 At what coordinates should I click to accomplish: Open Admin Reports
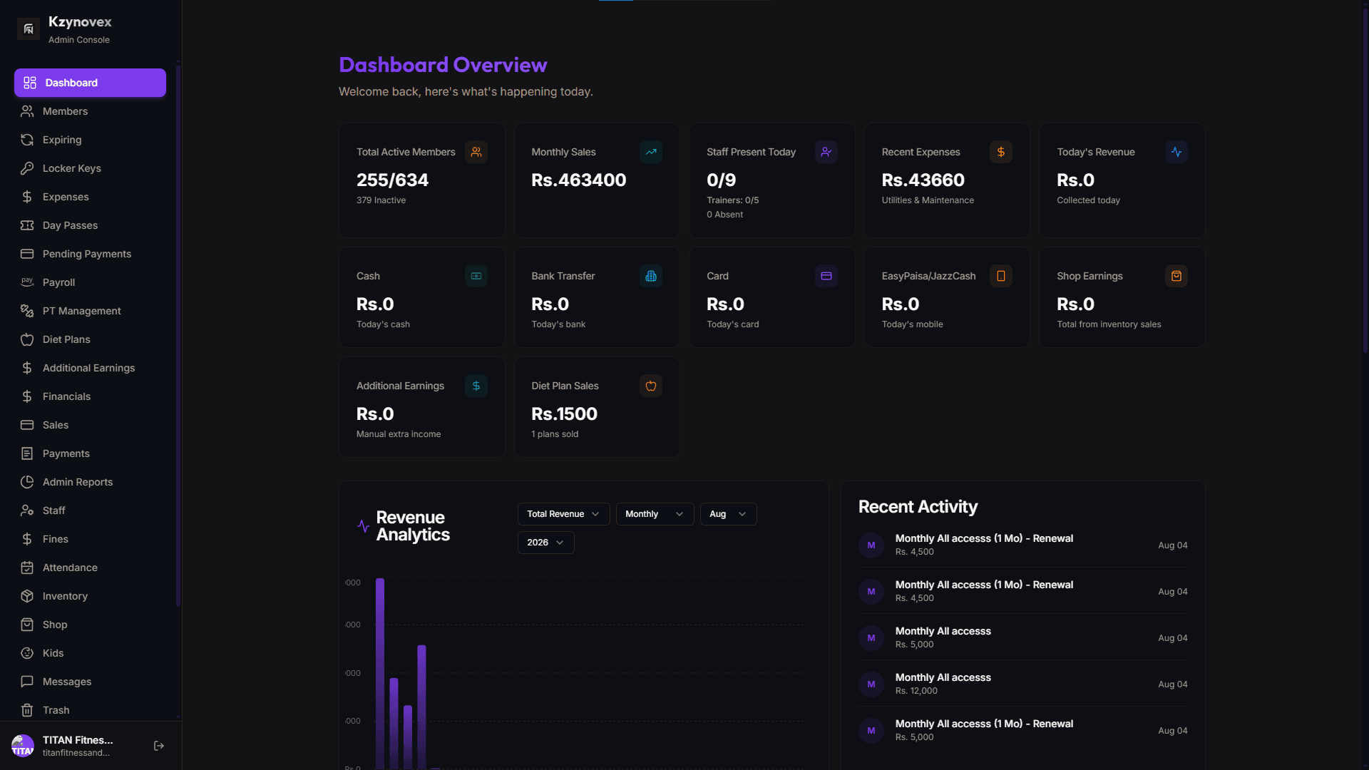(90, 482)
